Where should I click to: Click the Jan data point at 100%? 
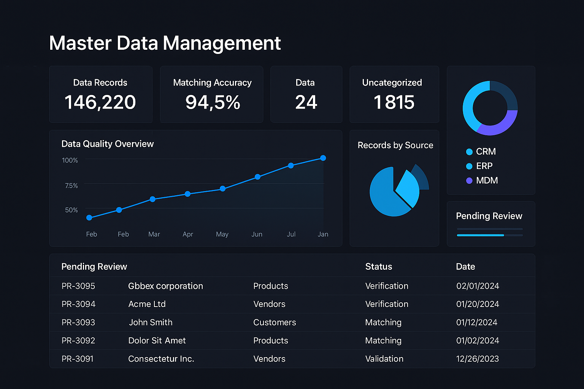[323, 158]
